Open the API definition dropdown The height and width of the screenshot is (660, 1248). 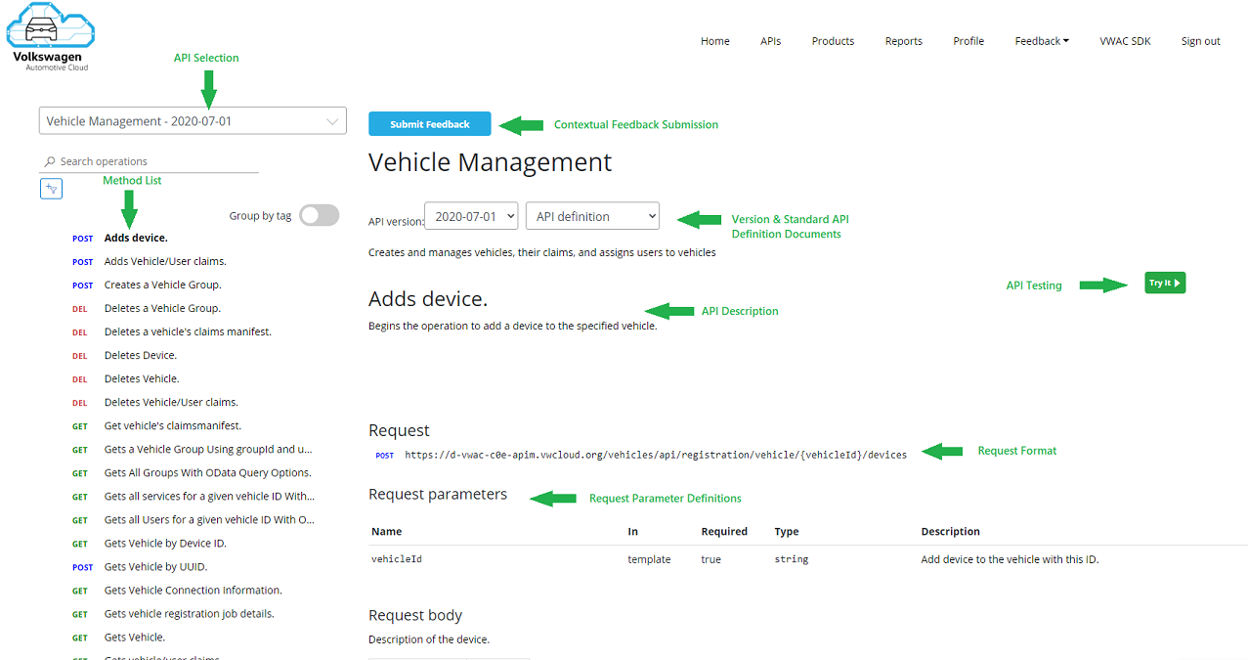[591, 215]
